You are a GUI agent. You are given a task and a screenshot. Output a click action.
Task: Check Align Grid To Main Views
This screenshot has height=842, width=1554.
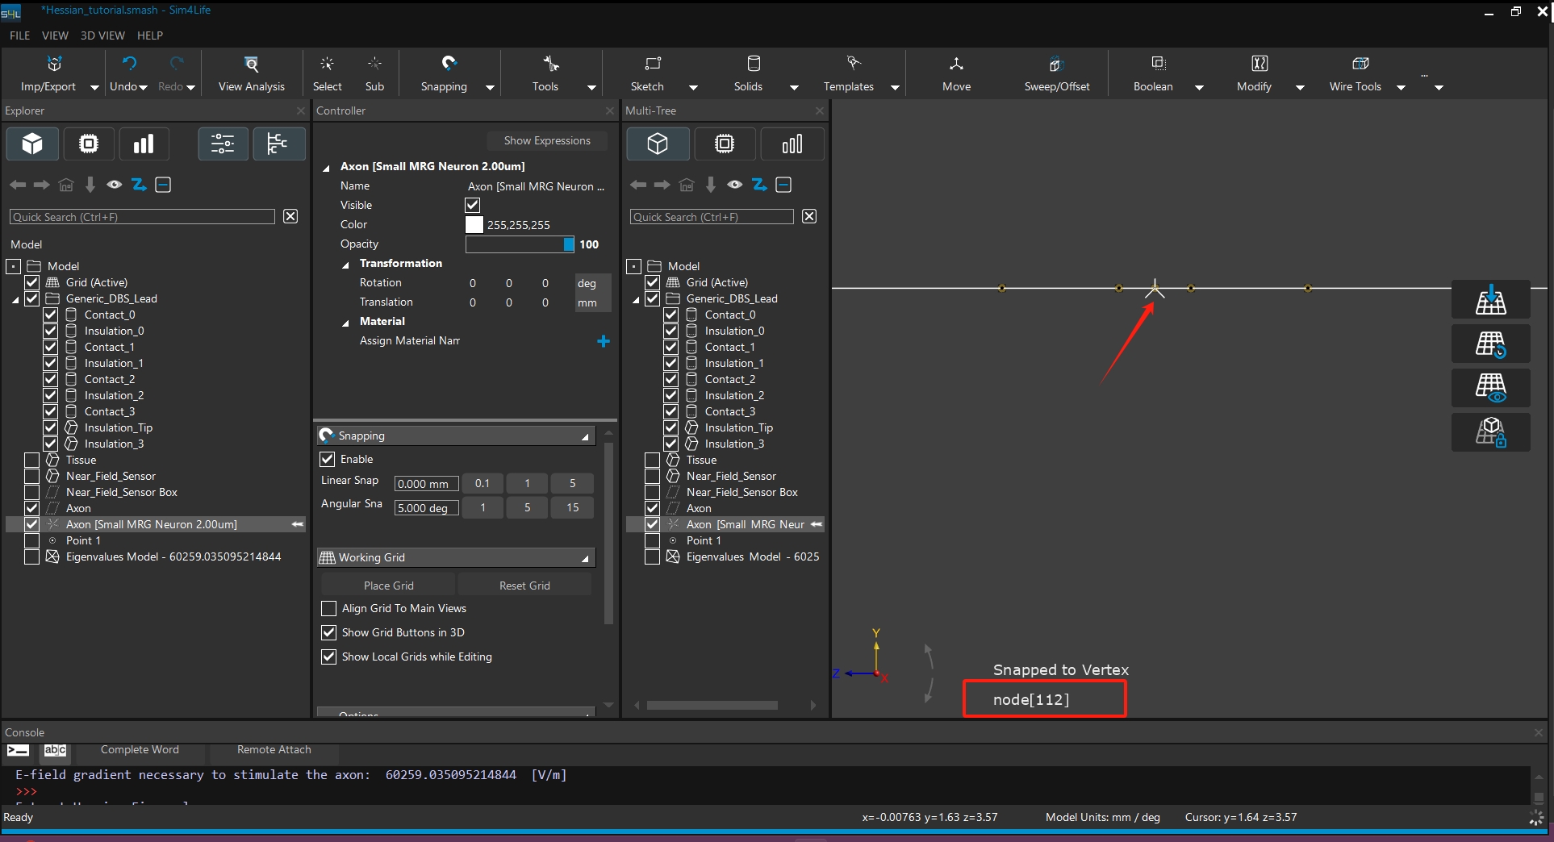(x=328, y=609)
